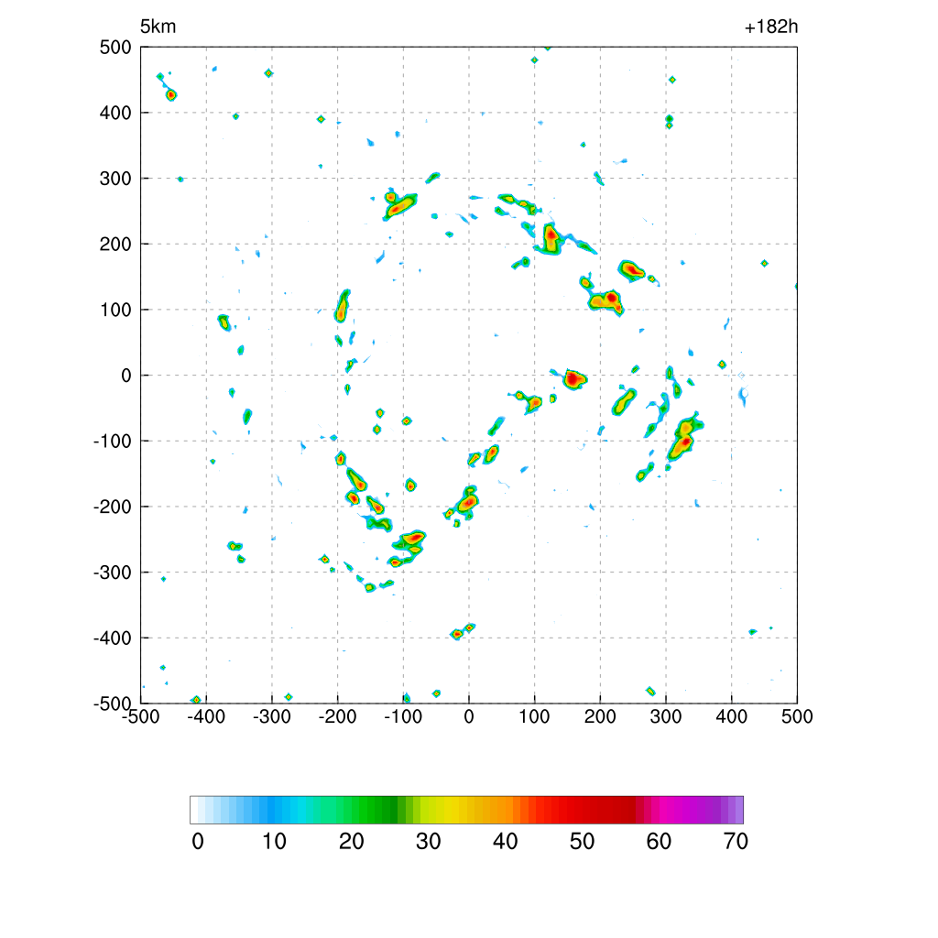Click the x-axis tick label 200
The height and width of the screenshot is (938, 938).
pos(600,716)
